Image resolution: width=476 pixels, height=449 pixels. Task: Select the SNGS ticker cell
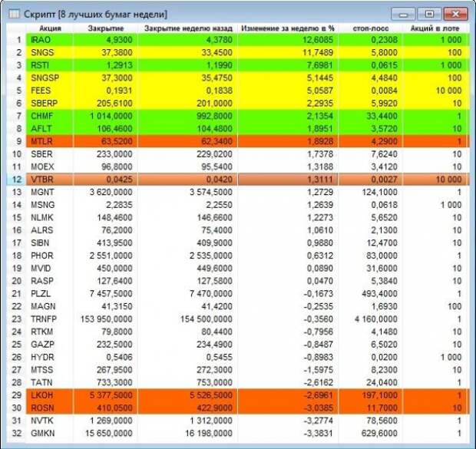pyautogui.click(x=50, y=52)
